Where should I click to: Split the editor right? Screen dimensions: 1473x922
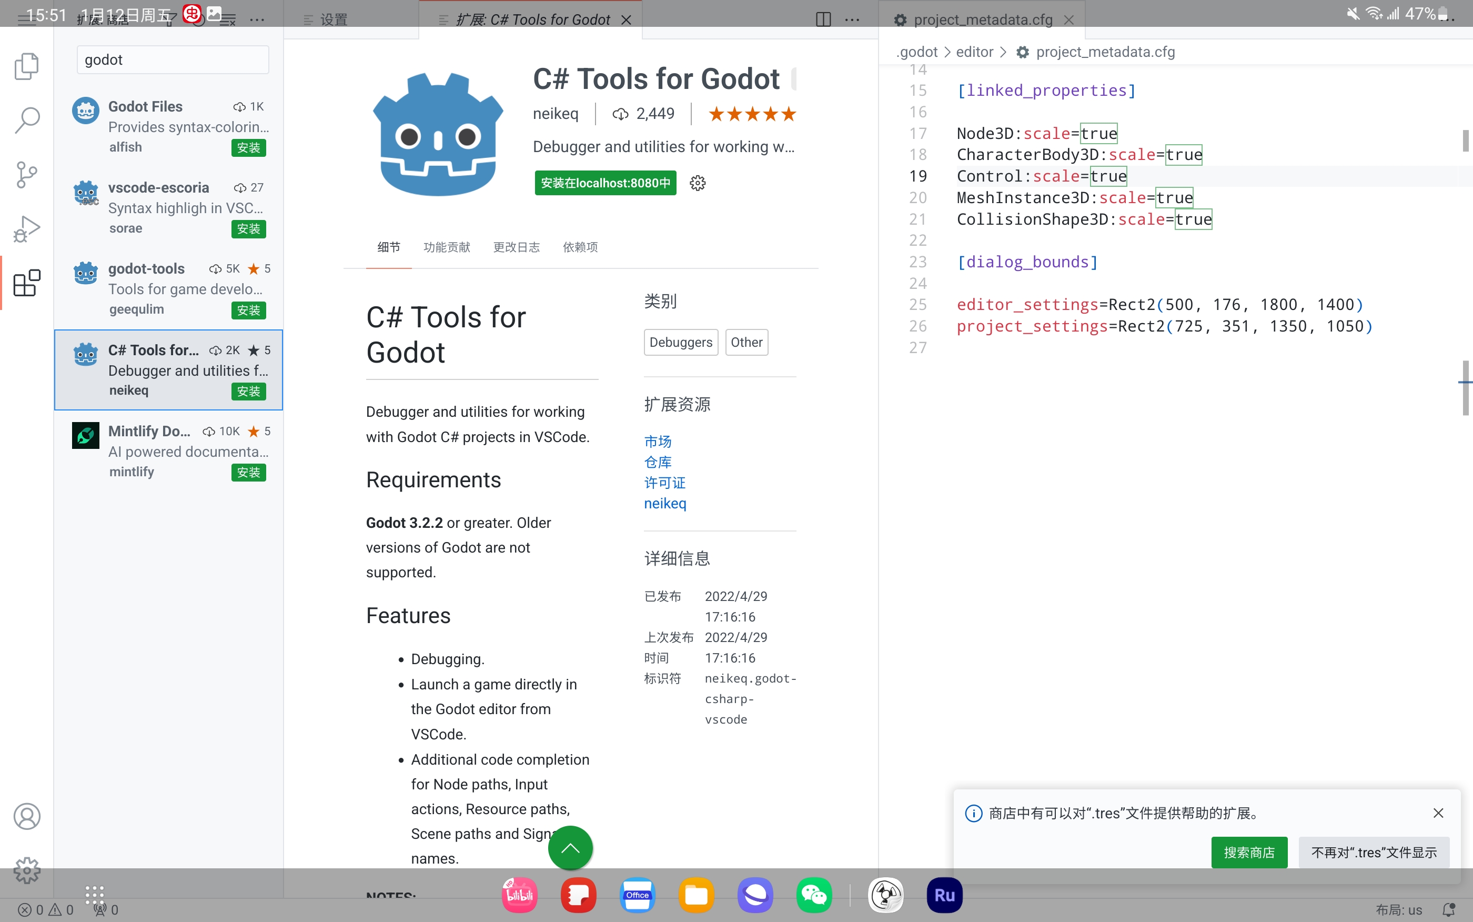[x=823, y=19]
